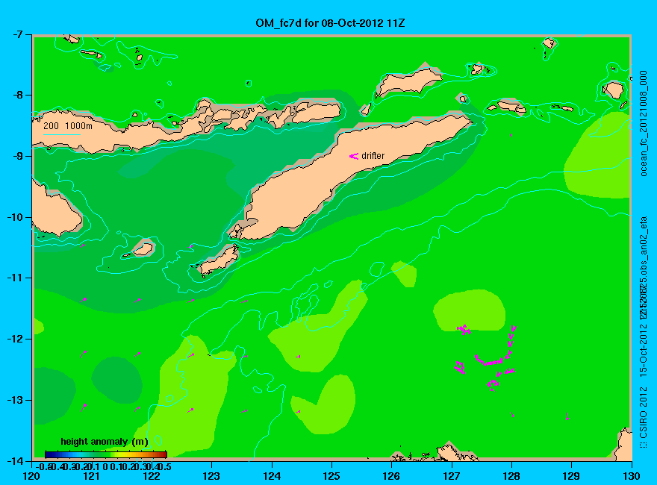
Task: Click latitude axis label '-7'
Action: [x=16, y=34]
